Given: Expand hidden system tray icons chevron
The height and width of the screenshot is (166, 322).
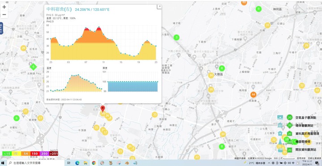Looking at the screenshot, I should click(x=269, y=163).
